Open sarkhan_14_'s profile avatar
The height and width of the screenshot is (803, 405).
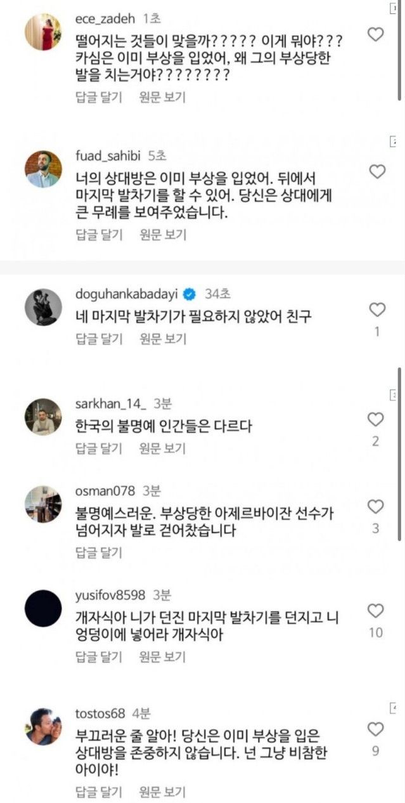pos(43,417)
